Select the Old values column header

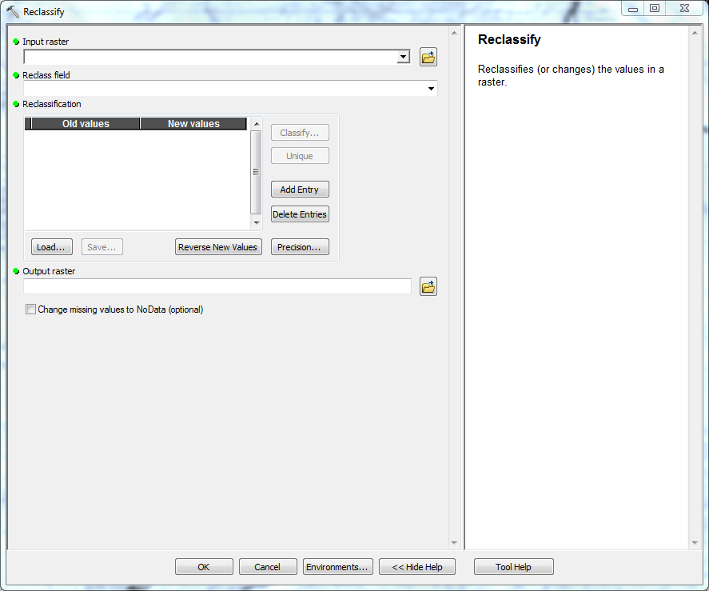86,124
